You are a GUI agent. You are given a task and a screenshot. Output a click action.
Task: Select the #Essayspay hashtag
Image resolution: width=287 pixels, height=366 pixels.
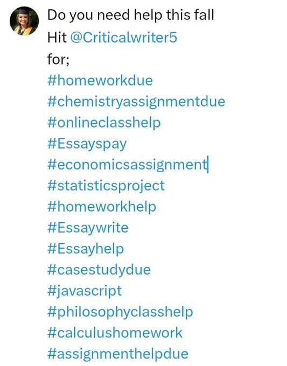[87, 144]
